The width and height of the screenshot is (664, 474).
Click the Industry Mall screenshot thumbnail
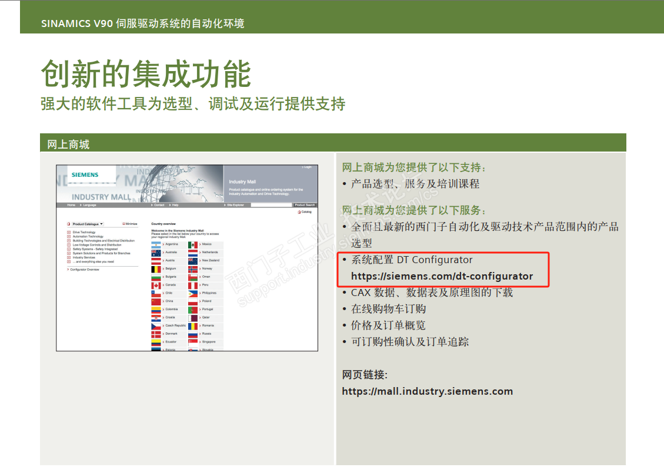[x=187, y=258]
